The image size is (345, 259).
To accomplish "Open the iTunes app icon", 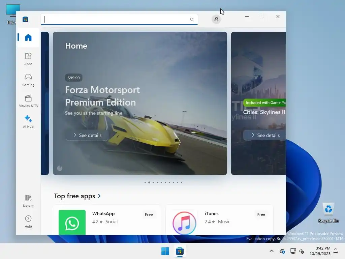I will point(184,223).
